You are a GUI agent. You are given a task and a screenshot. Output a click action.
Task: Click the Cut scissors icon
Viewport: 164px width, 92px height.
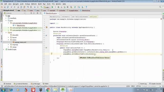coord(18,7)
